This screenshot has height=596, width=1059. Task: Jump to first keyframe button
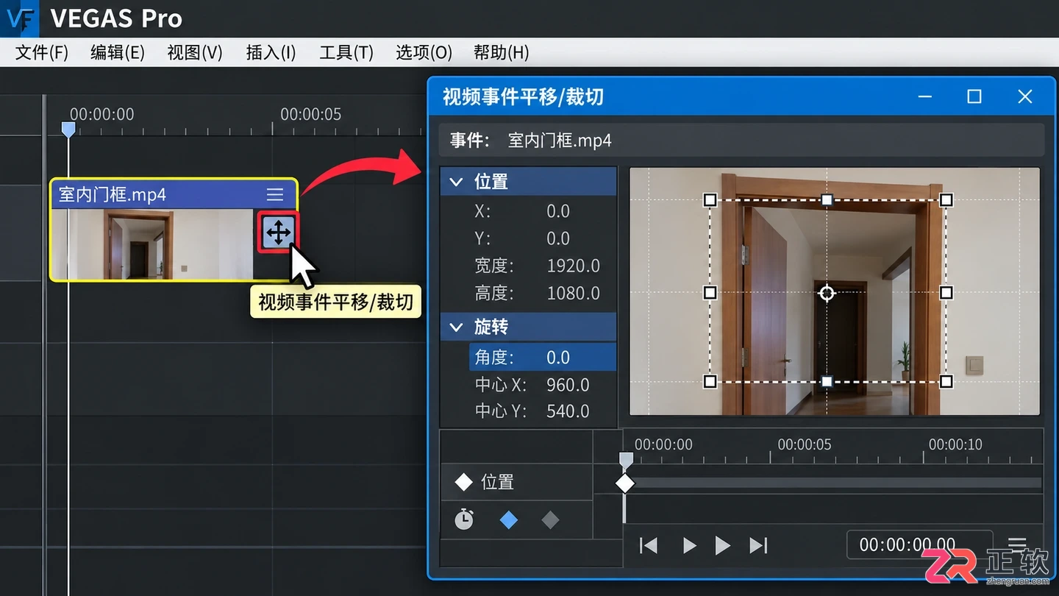648,545
